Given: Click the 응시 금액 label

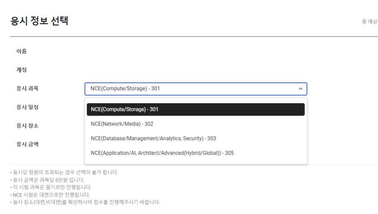Looking at the screenshot, I should tap(27, 144).
